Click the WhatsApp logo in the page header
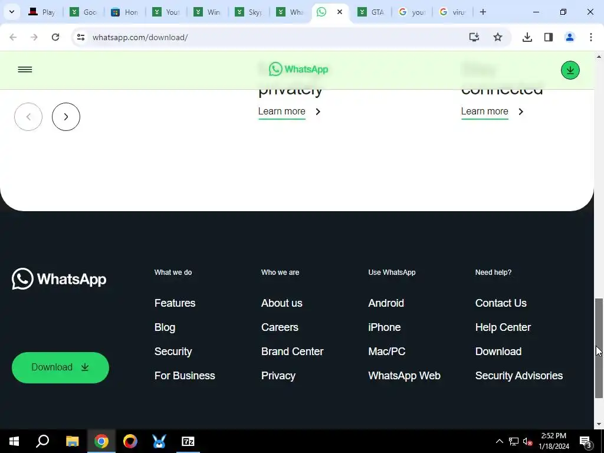The height and width of the screenshot is (453, 604). click(x=298, y=70)
